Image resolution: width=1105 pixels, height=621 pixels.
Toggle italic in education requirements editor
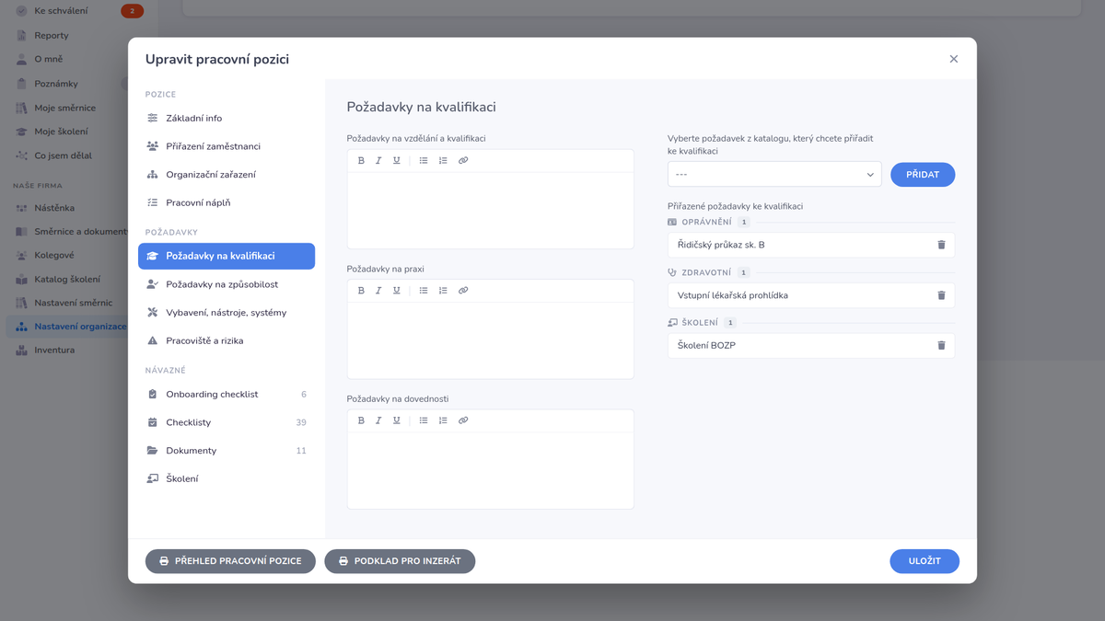click(x=378, y=161)
